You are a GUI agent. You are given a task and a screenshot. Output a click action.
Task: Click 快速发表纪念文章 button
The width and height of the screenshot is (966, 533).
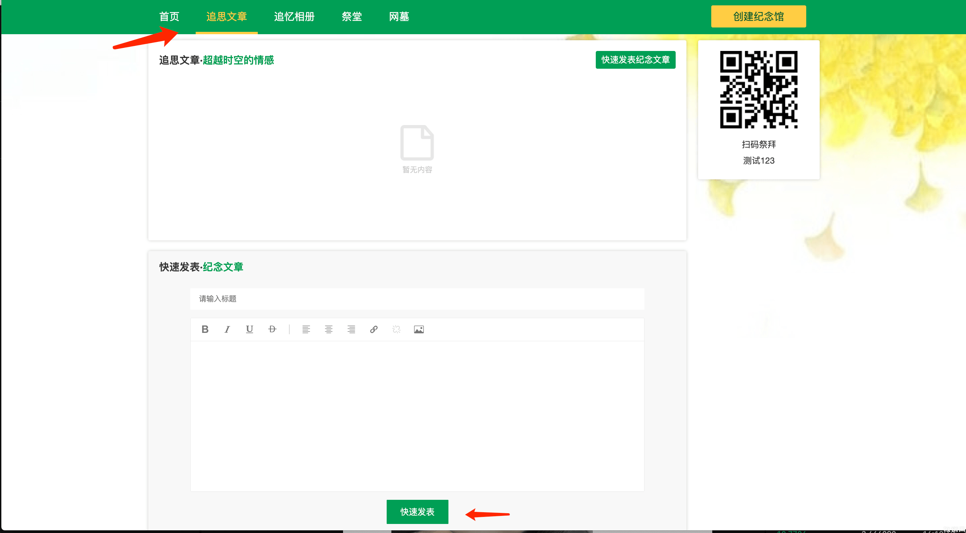pyautogui.click(x=635, y=60)
